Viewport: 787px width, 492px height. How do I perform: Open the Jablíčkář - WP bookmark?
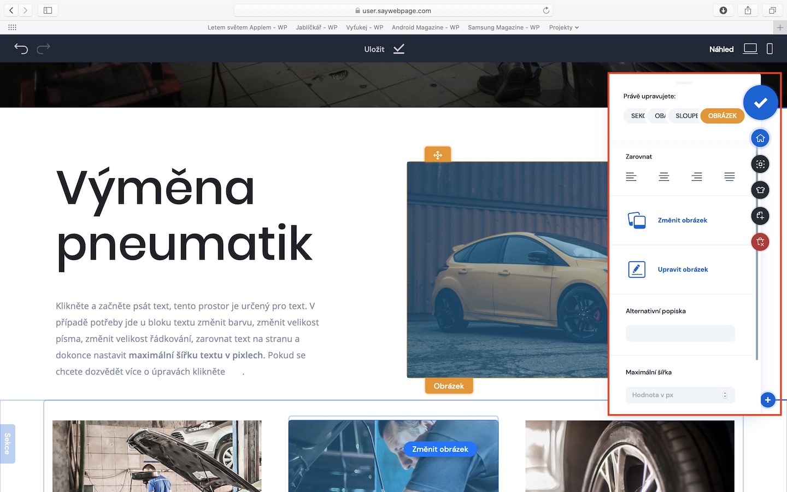coord(316,27)
